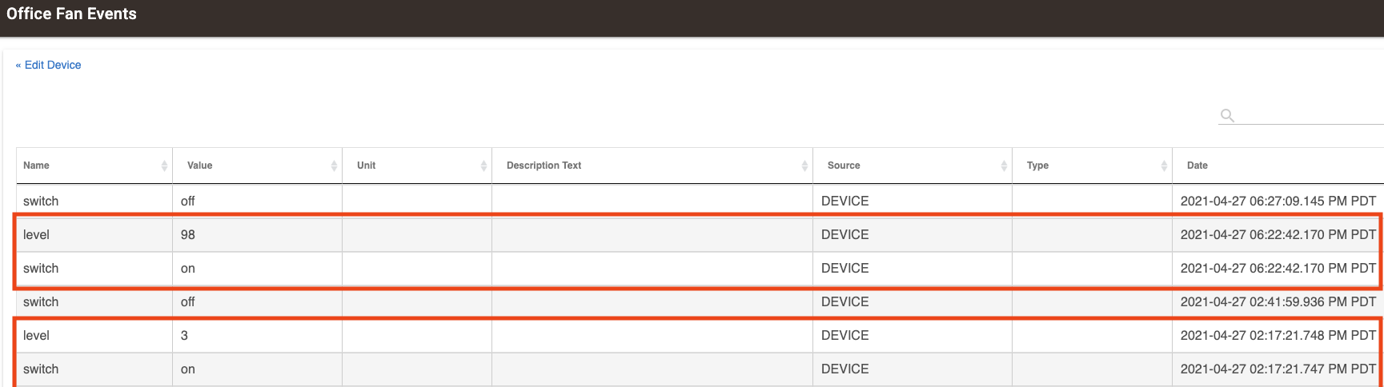This screenshot has height=387, width=1384.
Task: Click the first switch off row
Action: [696, 201]
